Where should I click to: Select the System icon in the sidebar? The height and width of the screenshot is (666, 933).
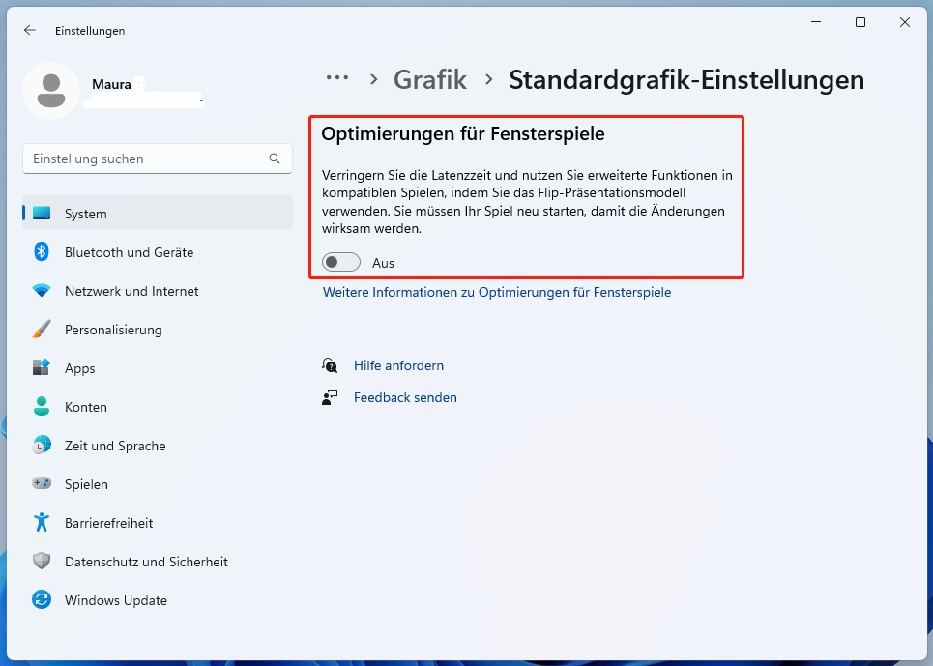pos(43,214)
